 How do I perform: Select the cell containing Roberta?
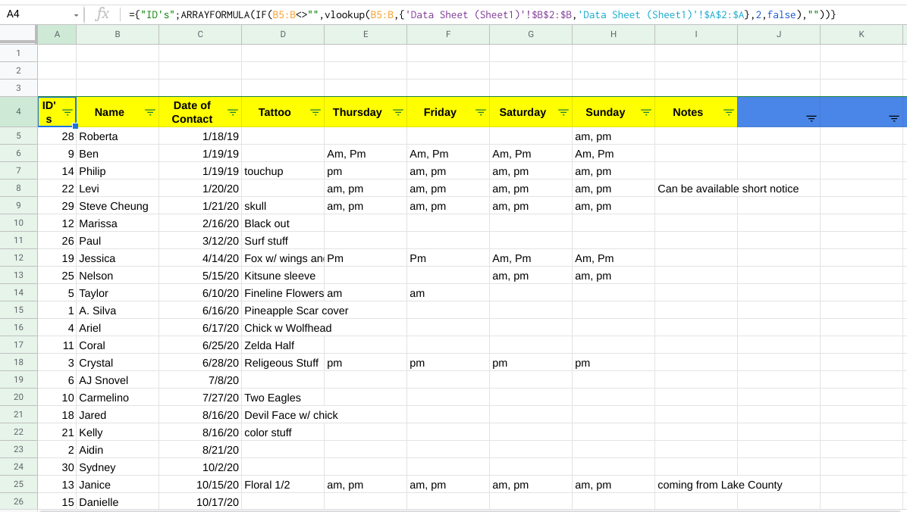[x=118, y=136]
